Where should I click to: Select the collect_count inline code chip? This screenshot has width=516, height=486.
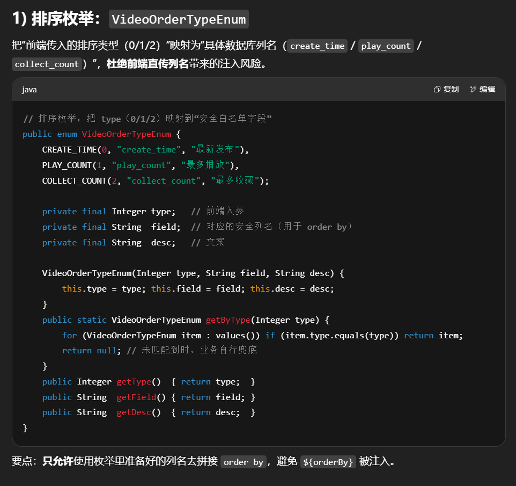47,64
